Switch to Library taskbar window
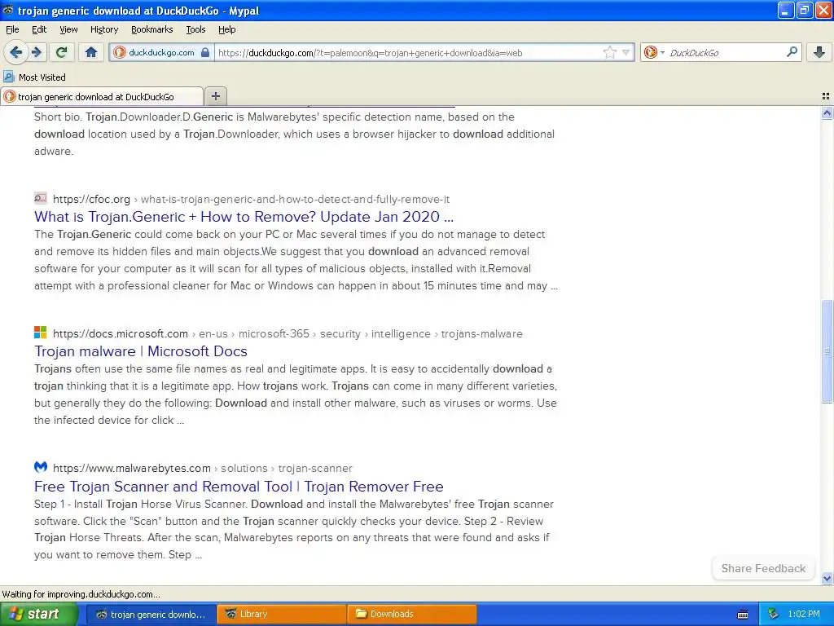The image size is (834, 626). [282, 615]
